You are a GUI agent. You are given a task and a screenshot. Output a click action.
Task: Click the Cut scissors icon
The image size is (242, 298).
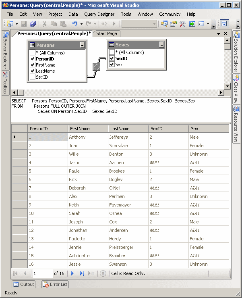44,24
